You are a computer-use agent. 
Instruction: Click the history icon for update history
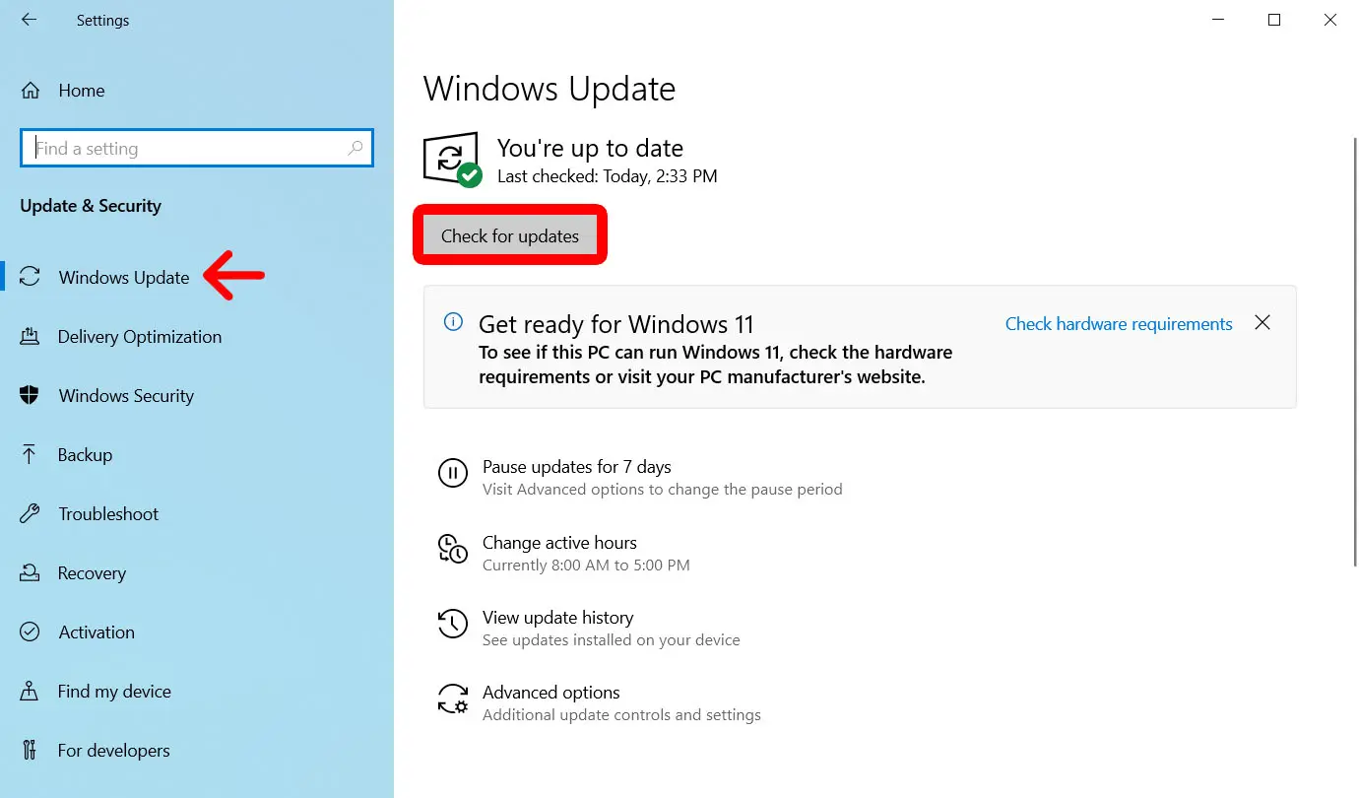452,624
